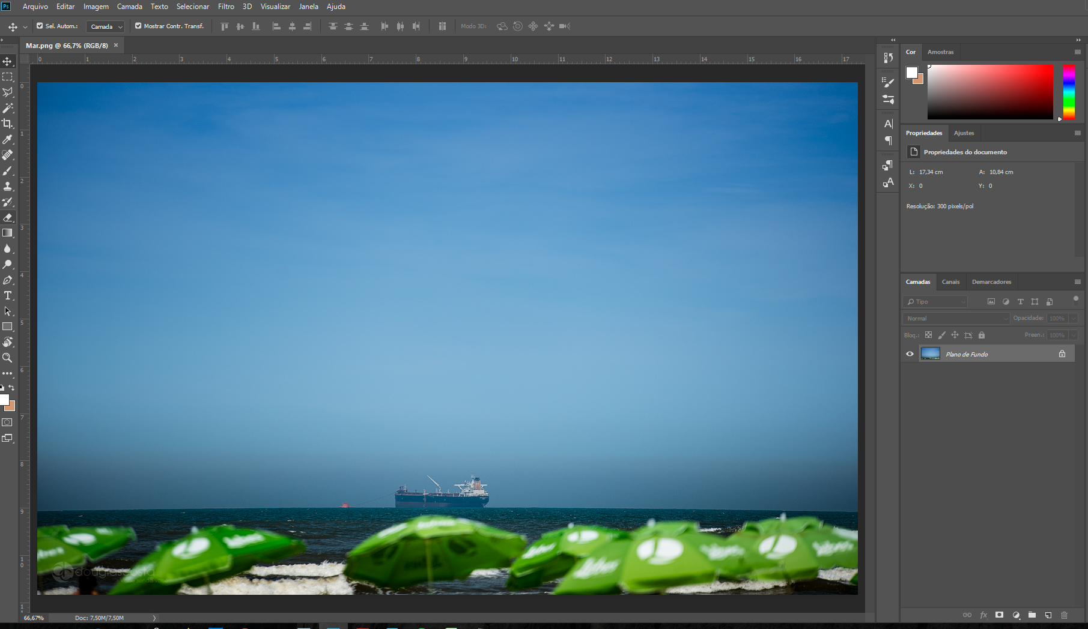The image size is (1088, 629).
Task: Click the Plano de Fundo layer thumbnail
Action: point(930,354)
